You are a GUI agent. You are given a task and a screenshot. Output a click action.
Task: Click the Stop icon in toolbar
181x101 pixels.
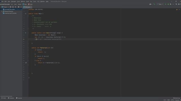[x=173, y=4]
